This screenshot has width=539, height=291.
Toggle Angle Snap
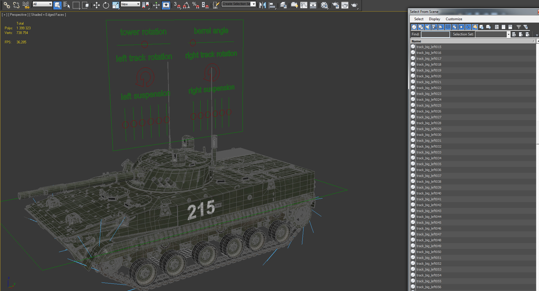186,5
